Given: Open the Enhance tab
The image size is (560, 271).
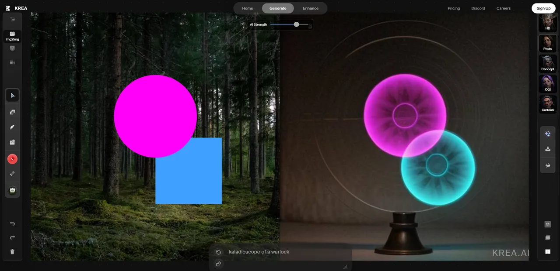Looking at the screenshot, I should pos(311,8).
